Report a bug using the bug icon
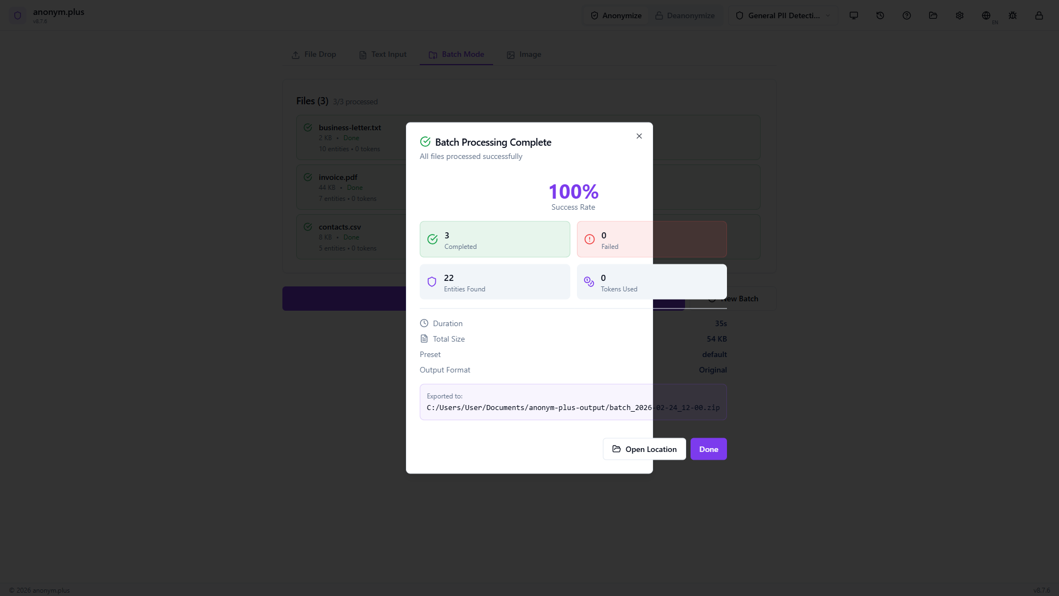The width and height of the screenshot is (1059, 596). (x=1012, y=15)
